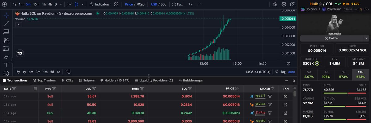Collapse the indicator legend chevron

tap(18, 24)
